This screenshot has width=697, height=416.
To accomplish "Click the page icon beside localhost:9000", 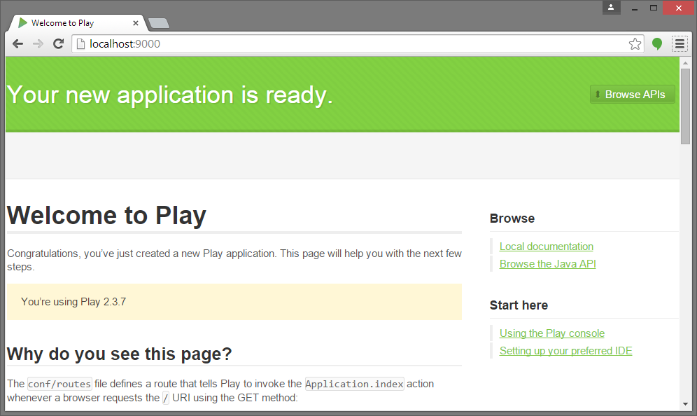I will [x=81, y=43].
